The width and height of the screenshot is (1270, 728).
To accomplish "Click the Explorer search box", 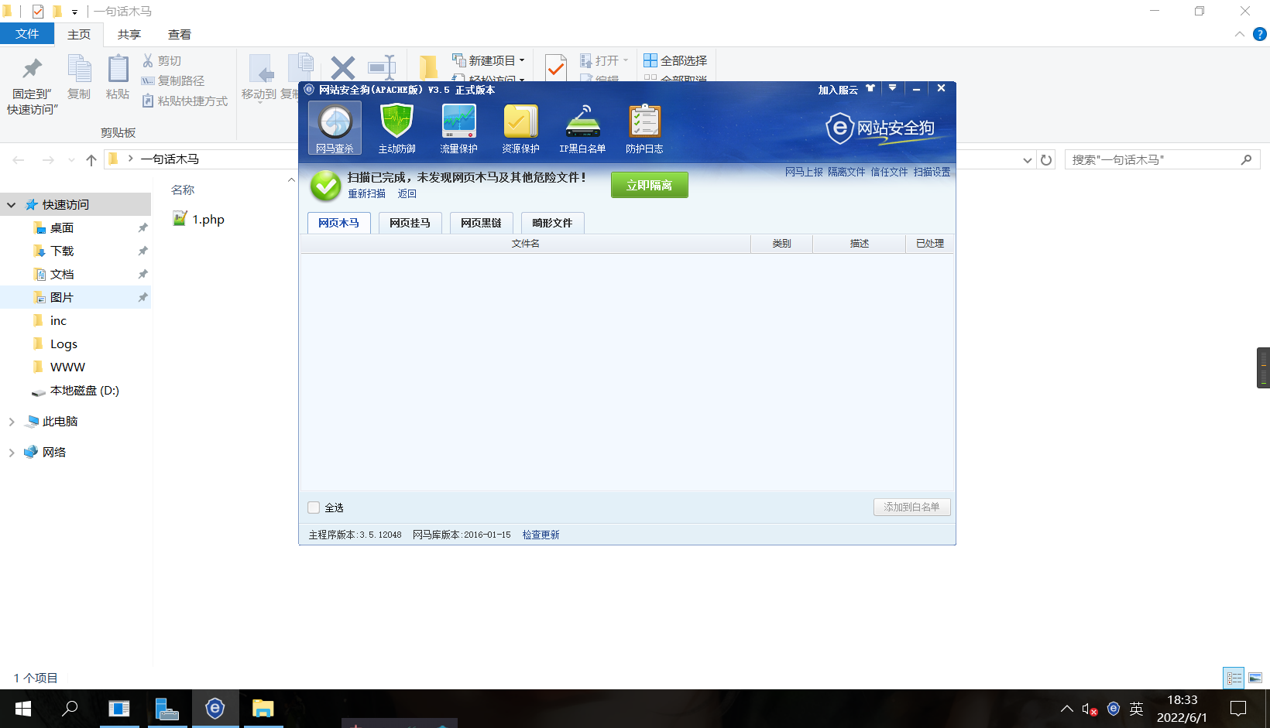I will 1154,159.
